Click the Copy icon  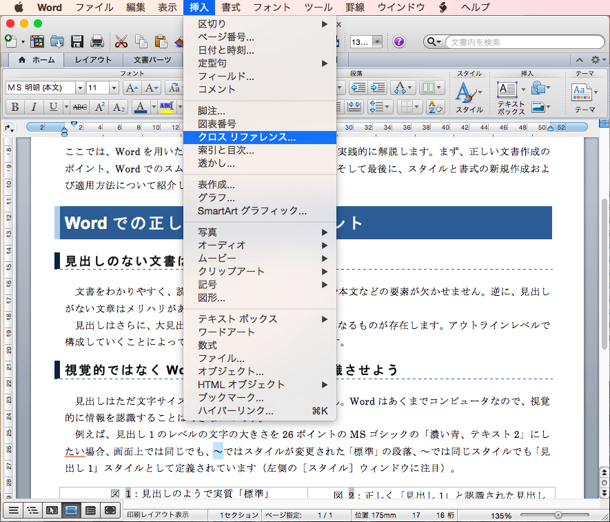coord(141,41)
